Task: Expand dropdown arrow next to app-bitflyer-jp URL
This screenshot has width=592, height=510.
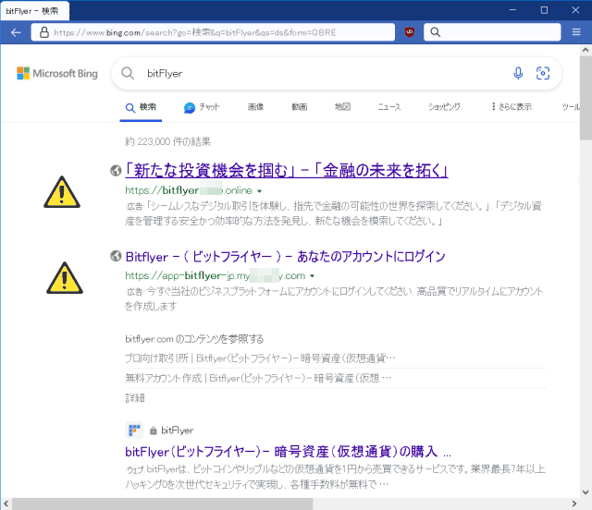Action: [x=313, y=276]
